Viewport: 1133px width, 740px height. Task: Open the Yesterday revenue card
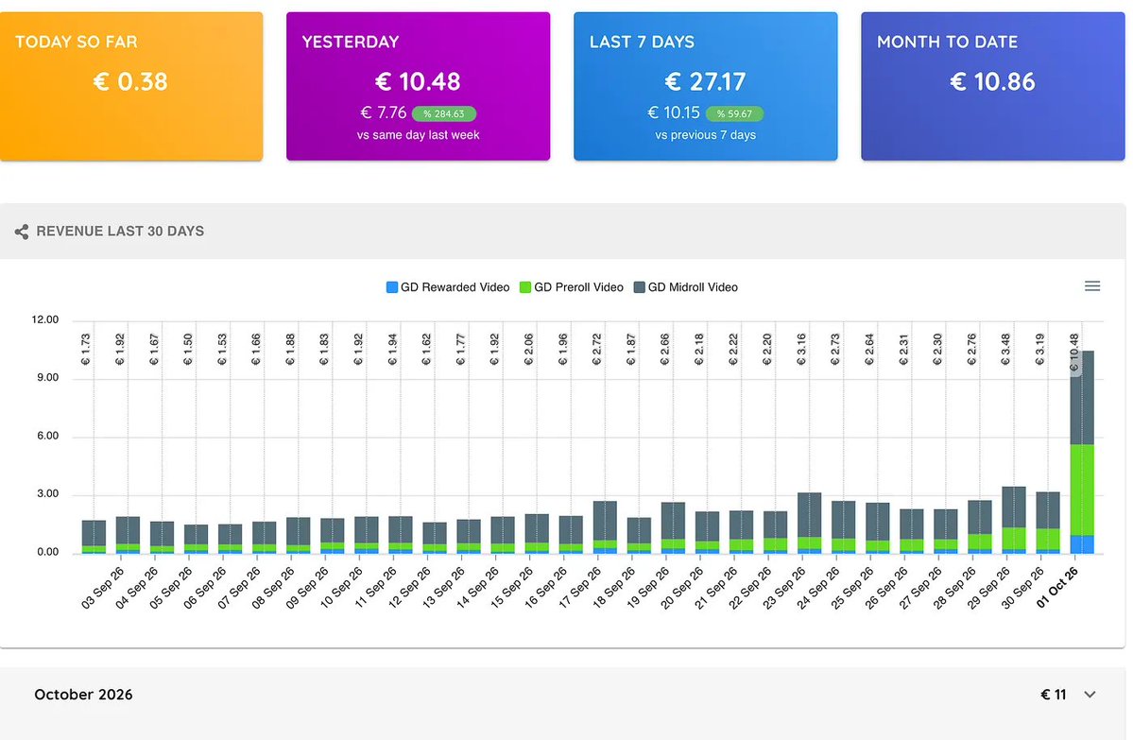click(419, 86)
